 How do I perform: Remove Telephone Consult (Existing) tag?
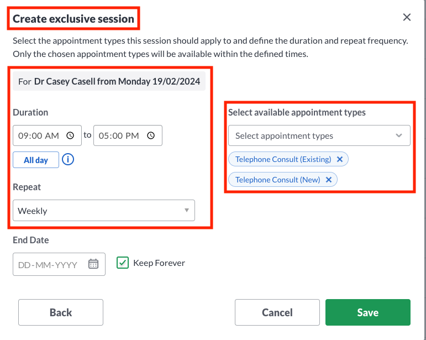(340, 159)
